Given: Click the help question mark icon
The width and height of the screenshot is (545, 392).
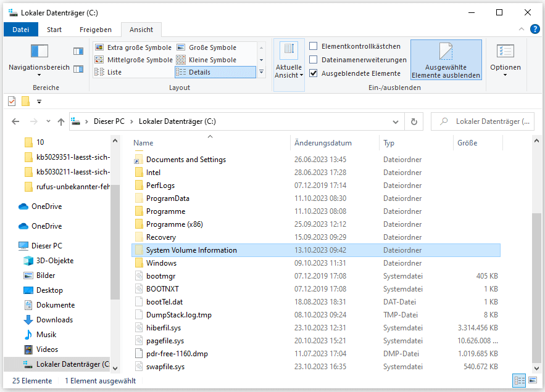Looking at the screenshot, I should (x=534, y=30).
